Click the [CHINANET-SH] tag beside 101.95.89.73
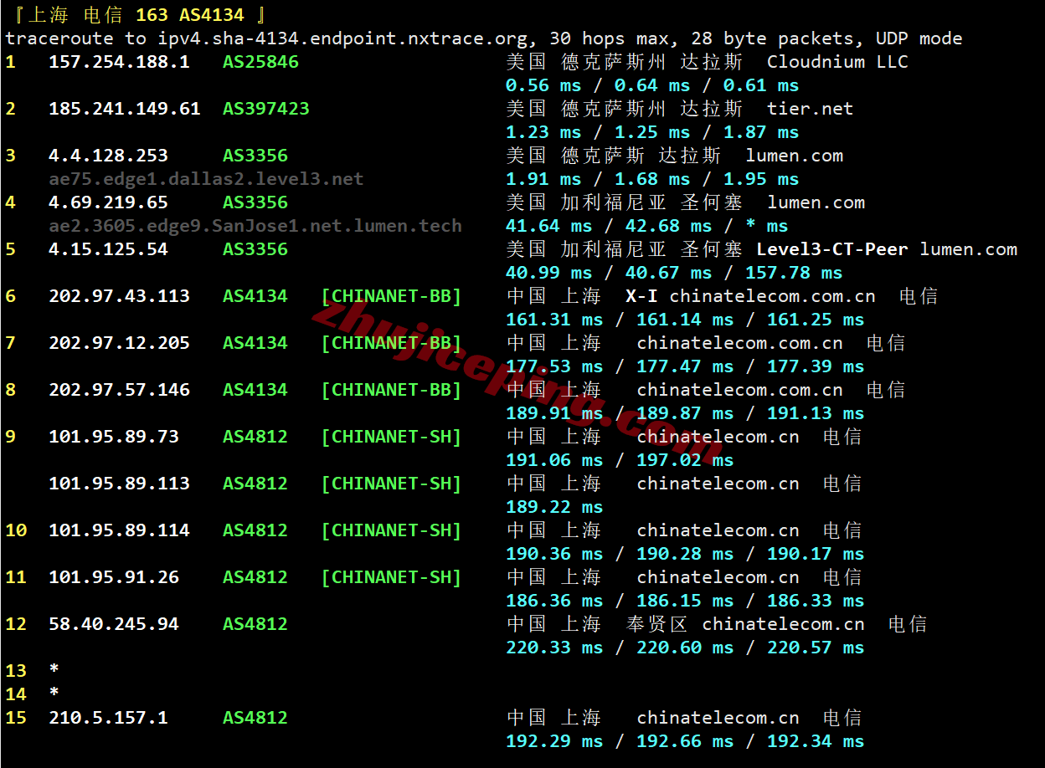Viewport: 1045px width, 768px height. [x=391, y=437]
